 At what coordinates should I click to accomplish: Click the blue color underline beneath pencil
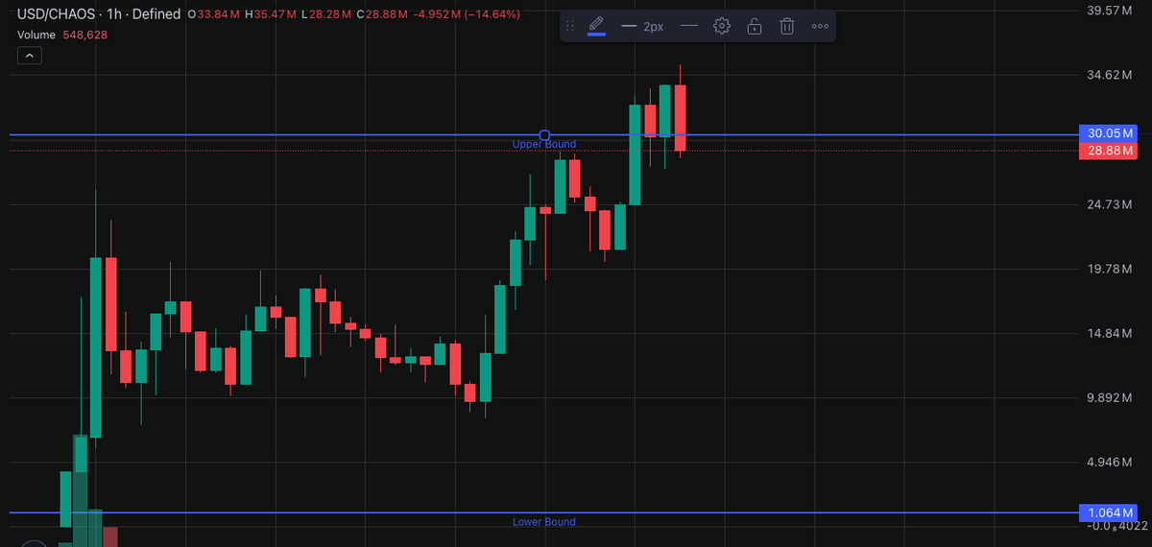[596, 36]
